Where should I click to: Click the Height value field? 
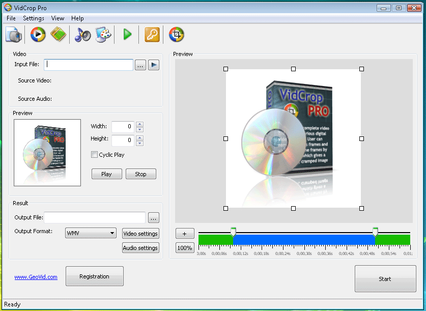coord(123,140)
